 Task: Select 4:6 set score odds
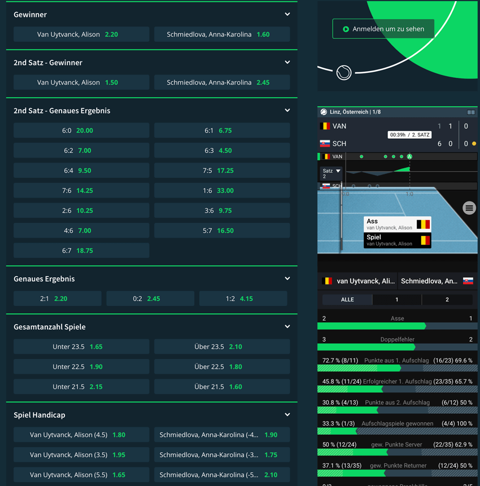pos(81,231)
